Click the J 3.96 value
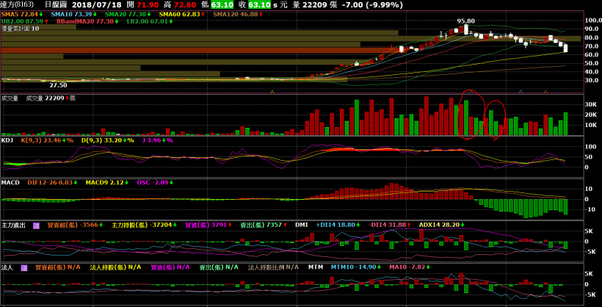The width and height of the screenshot is (602, 307). pos(158,140)
